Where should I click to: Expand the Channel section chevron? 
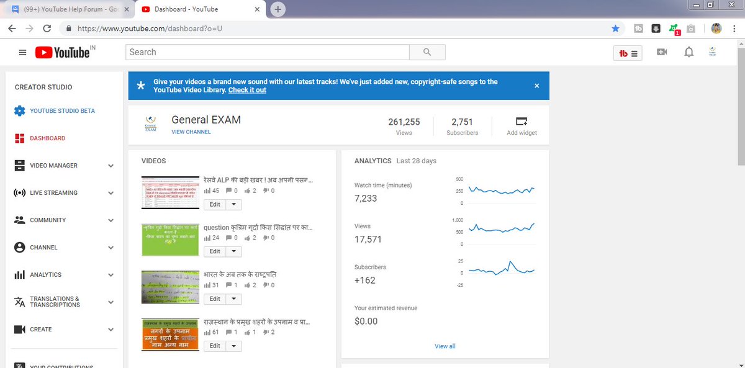coord(111,248)
